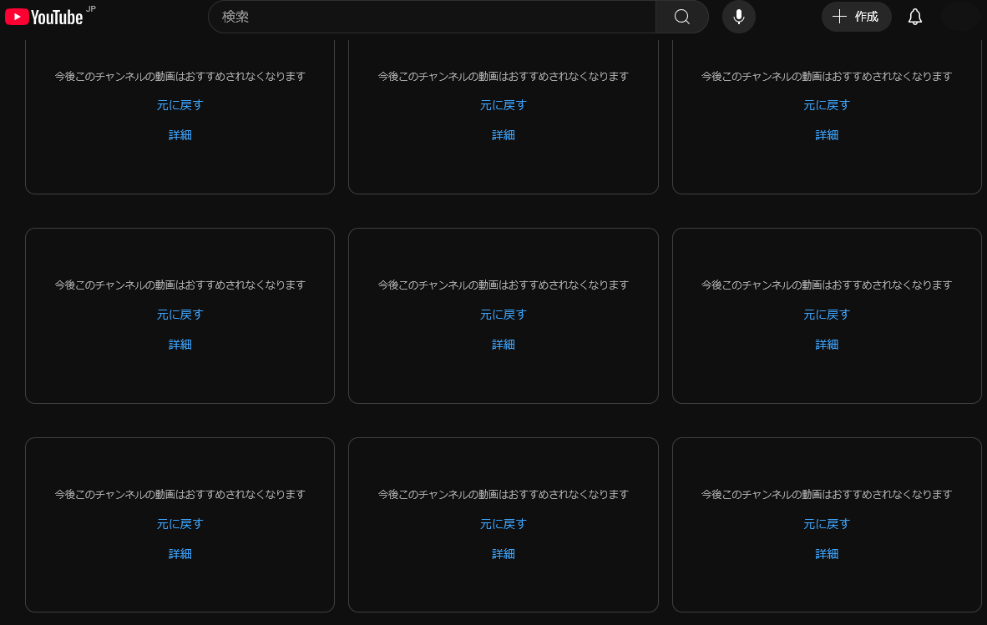Image resolution: width=987 pixels, height=625 pixels.
Task: Open the account avatar menu
Action: [x=960, y=17]
